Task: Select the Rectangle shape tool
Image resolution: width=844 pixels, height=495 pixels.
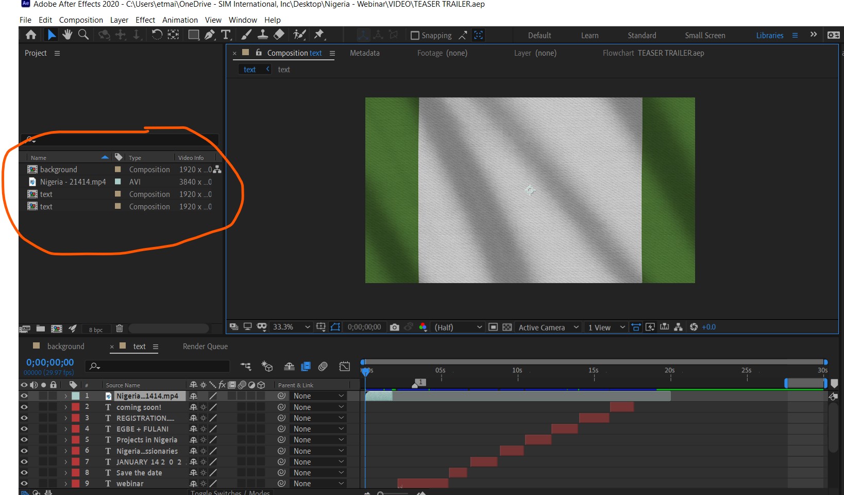Action: click(x=193, y=35)
